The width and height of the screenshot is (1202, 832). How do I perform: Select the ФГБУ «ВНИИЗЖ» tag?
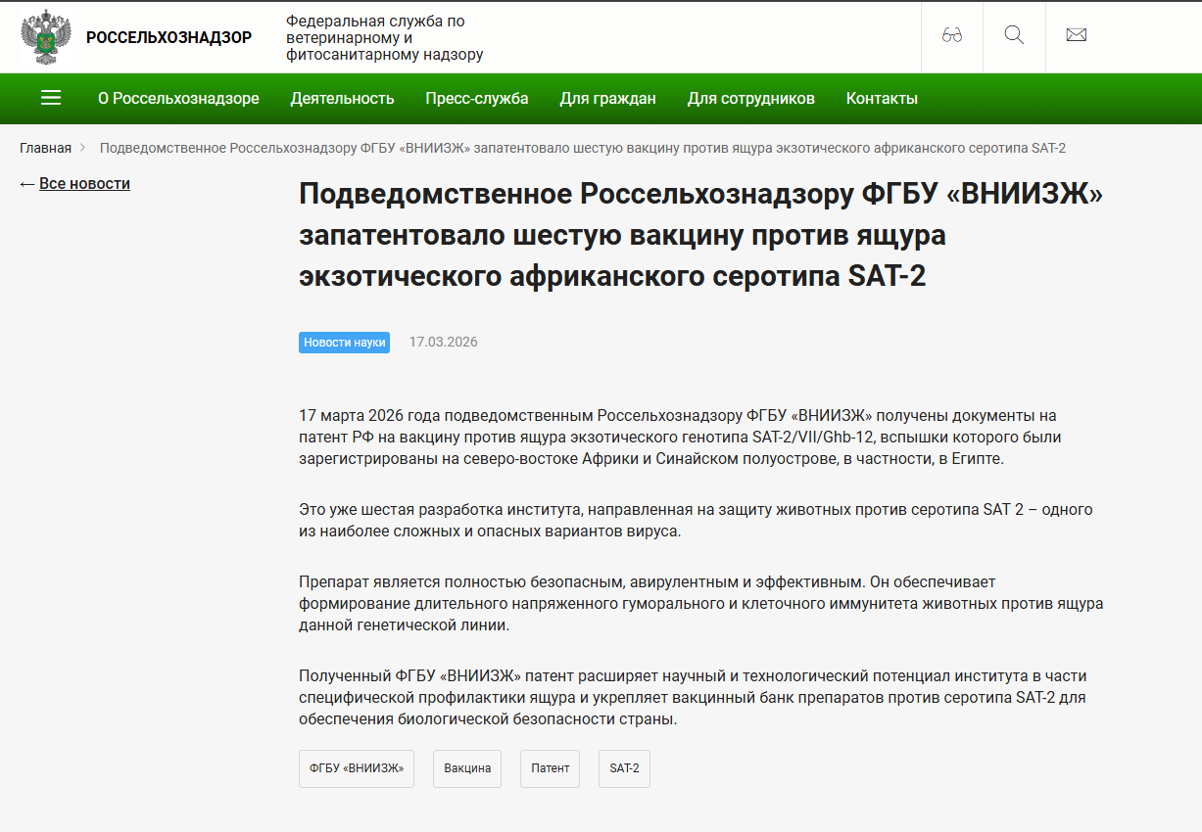tap(357, 768)
